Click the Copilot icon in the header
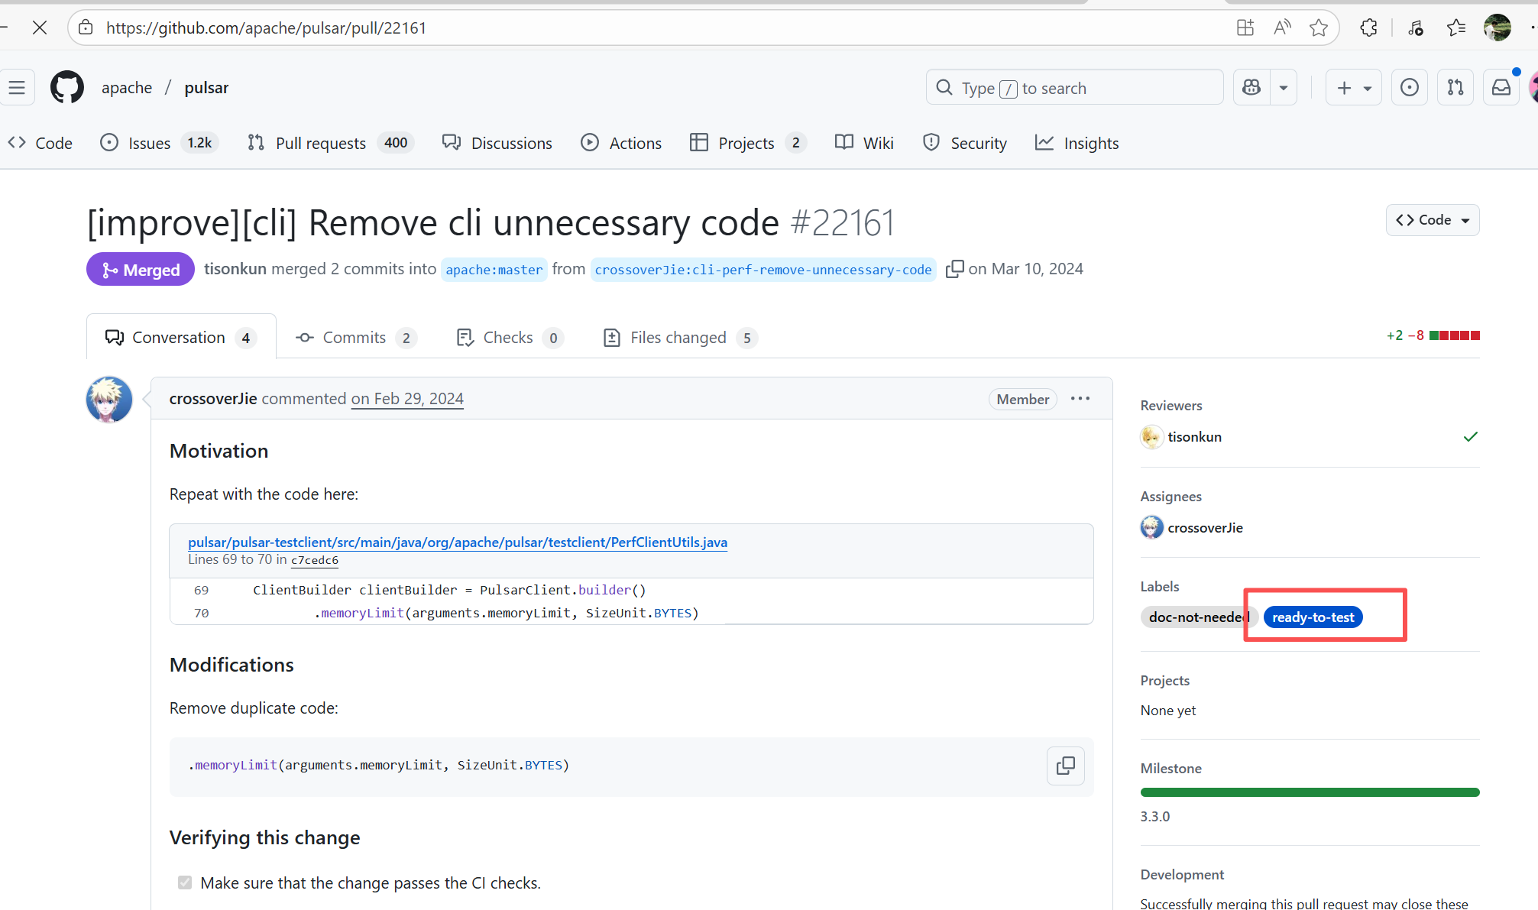 coord(1251,88)
